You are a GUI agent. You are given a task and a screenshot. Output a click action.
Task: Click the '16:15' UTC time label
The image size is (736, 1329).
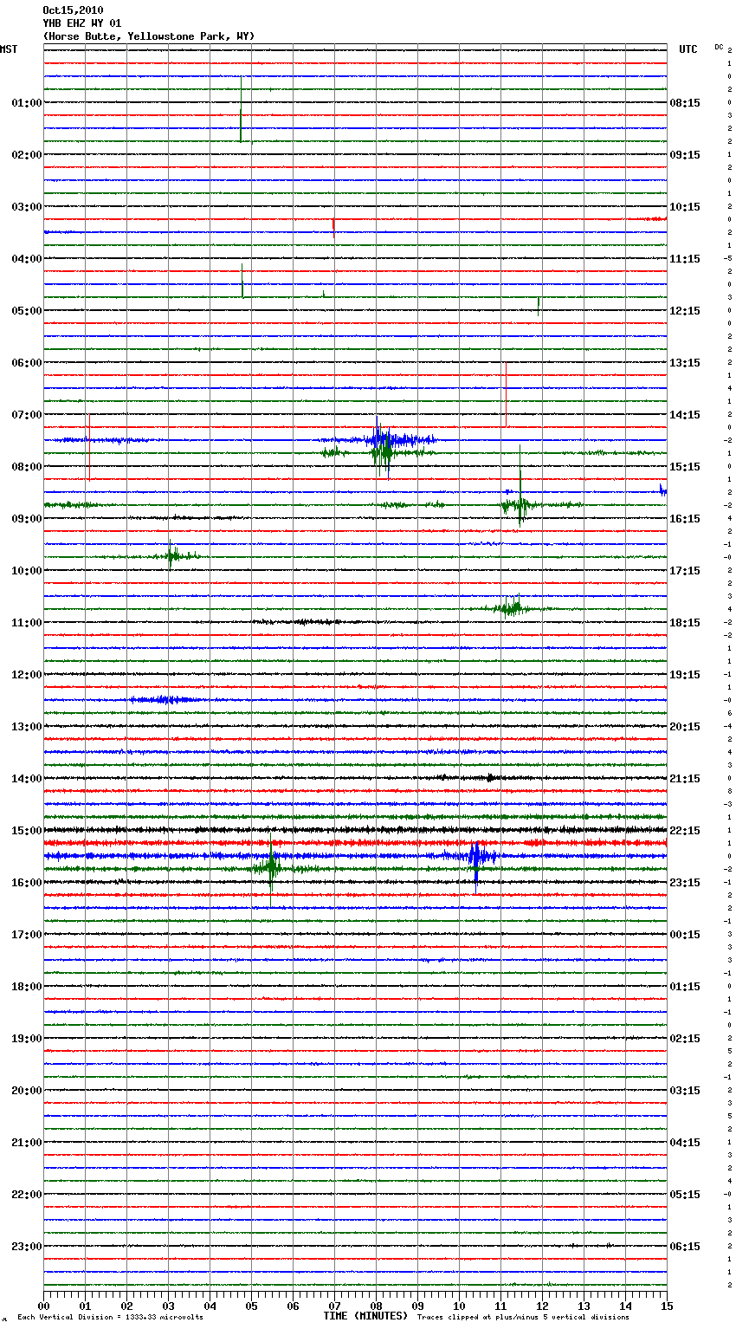[685, 519]
